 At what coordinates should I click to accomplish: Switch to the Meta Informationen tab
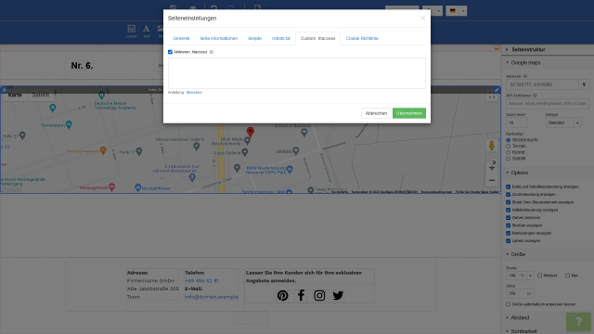(x=219, y=38)
